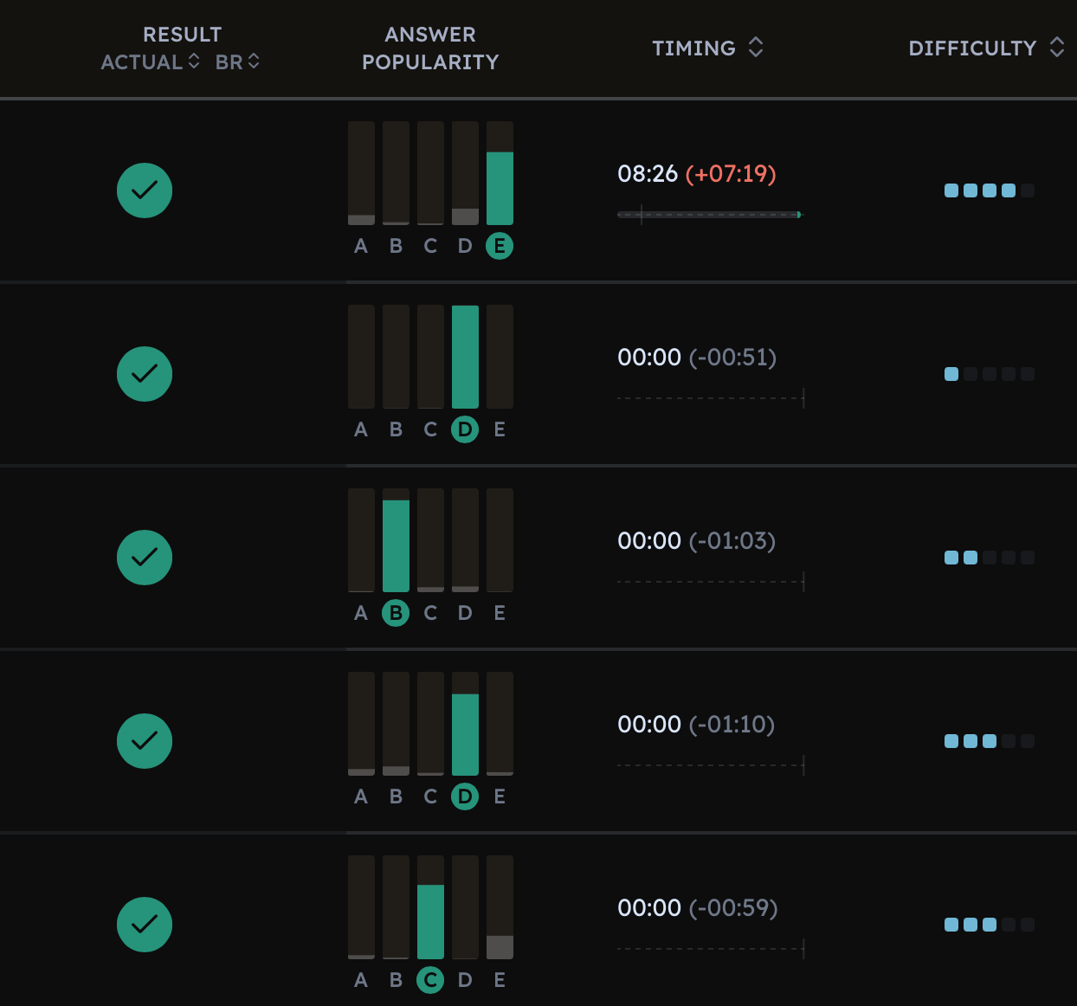Sort the table by DIFFICULTY
This screenshot has height=1006, width=1077.
(x=985, y=48)
